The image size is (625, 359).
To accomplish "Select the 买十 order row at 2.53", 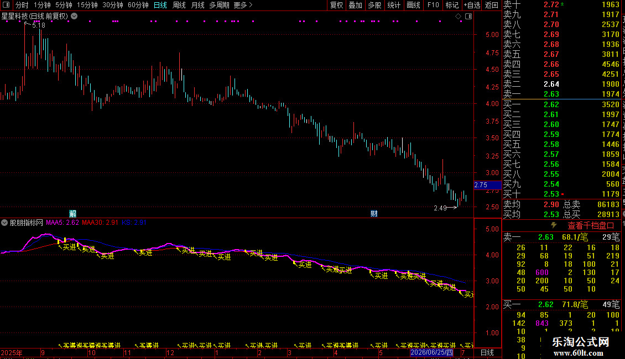I will (561, 194).
